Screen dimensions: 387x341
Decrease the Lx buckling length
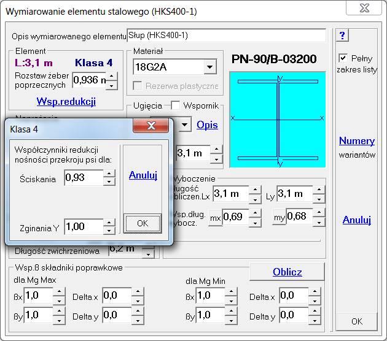click(255, 199)
